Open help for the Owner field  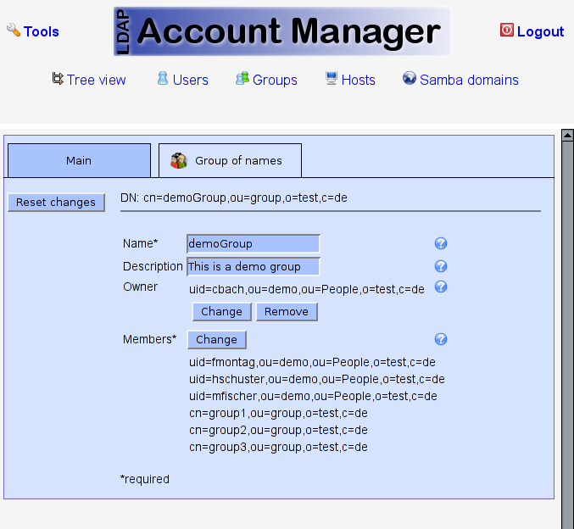point(441,287)
